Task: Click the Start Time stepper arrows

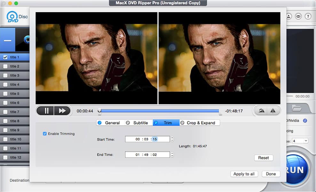Action: pyautogui.click(x=172, y=139)
